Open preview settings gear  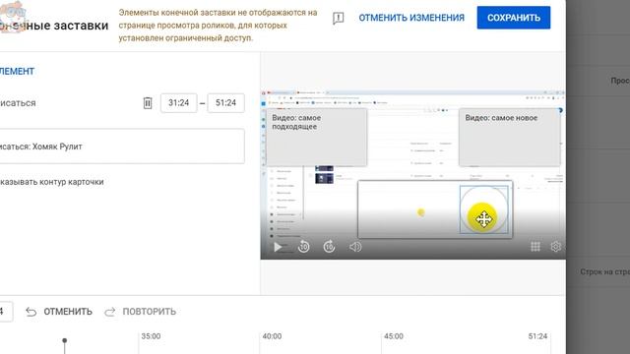point(555,247)
